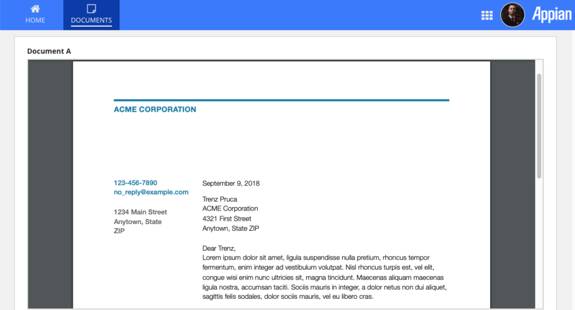Click the 4321 First Street address line
575x310 pixels.
(227, 218)
